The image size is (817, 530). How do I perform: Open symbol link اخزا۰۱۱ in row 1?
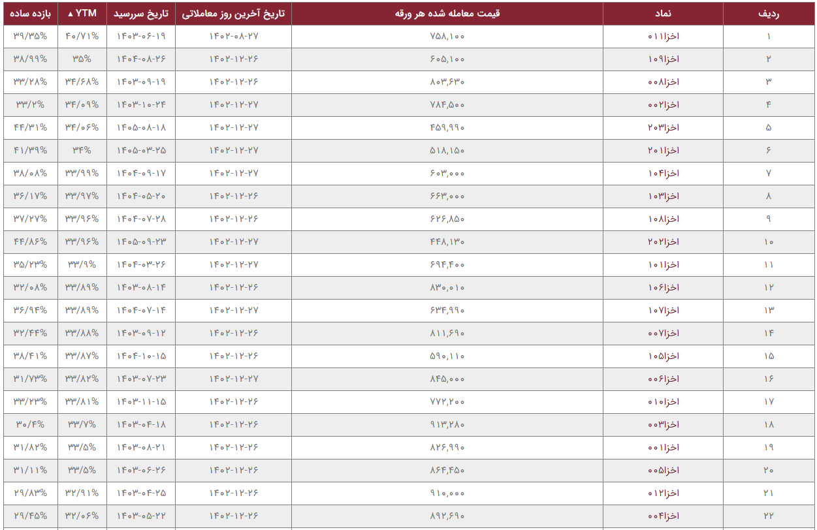663,36
